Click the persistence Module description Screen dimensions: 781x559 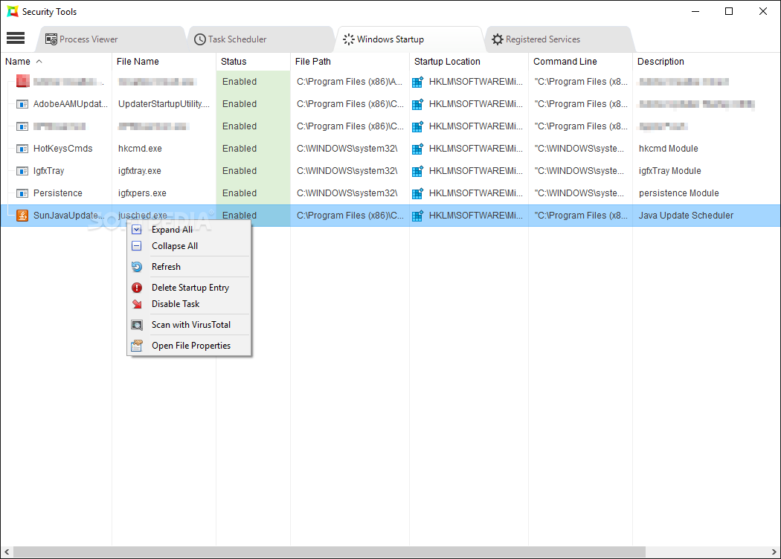[679, 193]
